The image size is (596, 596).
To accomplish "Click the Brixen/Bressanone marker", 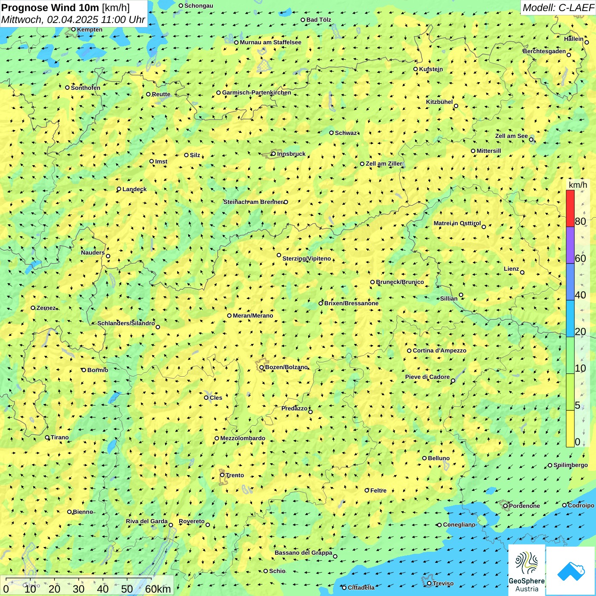I will [321, 303].
